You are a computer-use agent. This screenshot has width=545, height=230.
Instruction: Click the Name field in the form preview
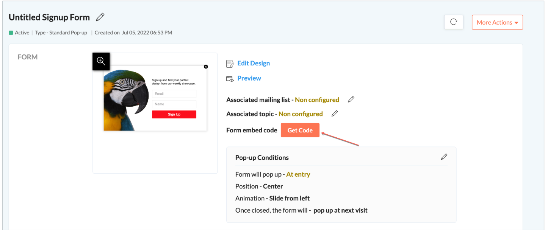pos(174,104)
